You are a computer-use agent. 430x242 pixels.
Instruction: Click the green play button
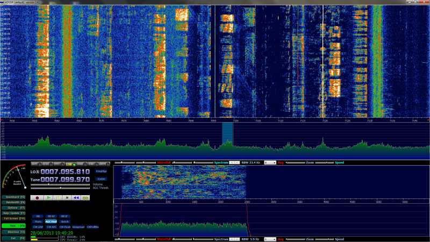pos(48,198)
